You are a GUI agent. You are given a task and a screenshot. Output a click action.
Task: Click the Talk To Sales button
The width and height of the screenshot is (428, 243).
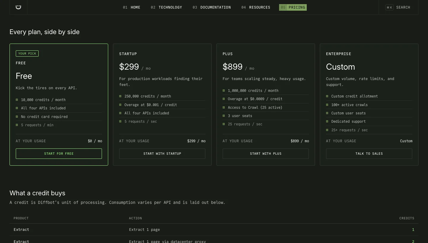coord(369,154)
